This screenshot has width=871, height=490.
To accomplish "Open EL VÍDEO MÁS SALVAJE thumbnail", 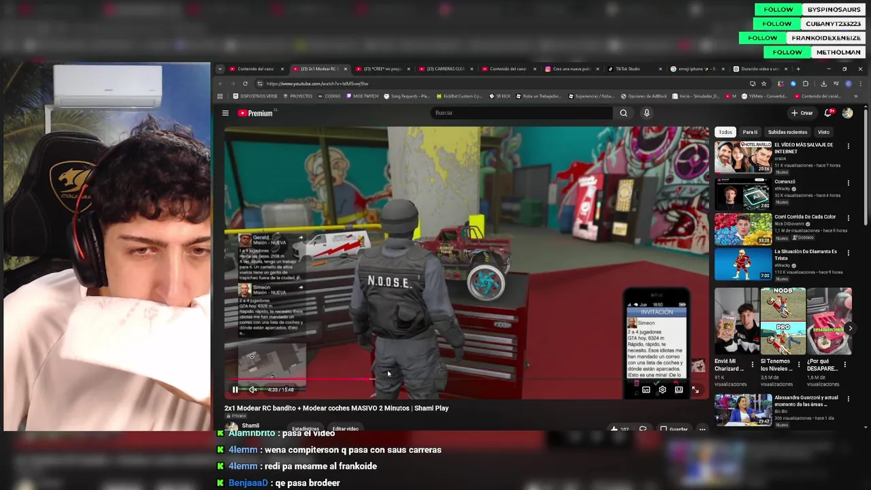I will (743, 157).
